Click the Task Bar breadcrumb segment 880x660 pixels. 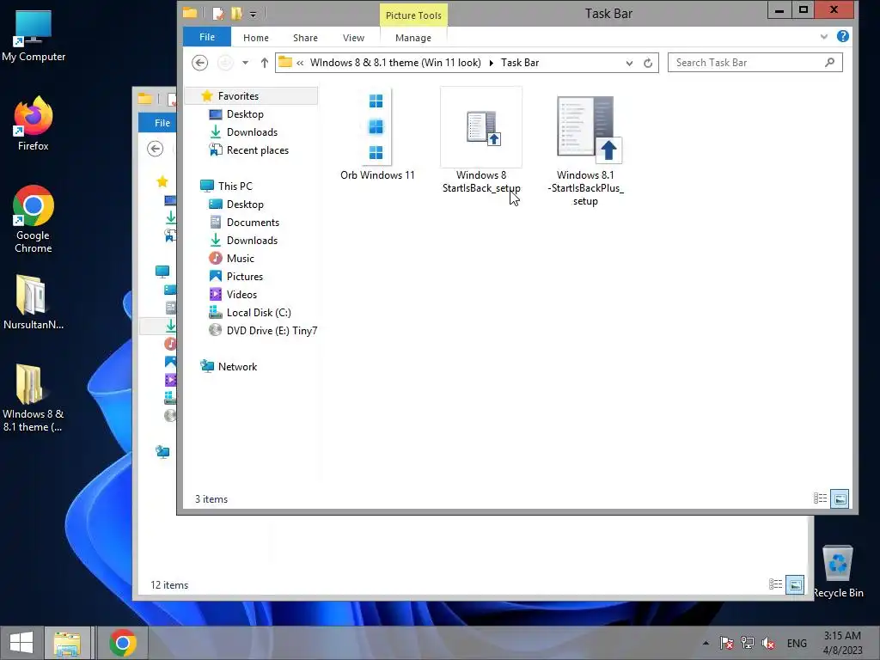520,62
